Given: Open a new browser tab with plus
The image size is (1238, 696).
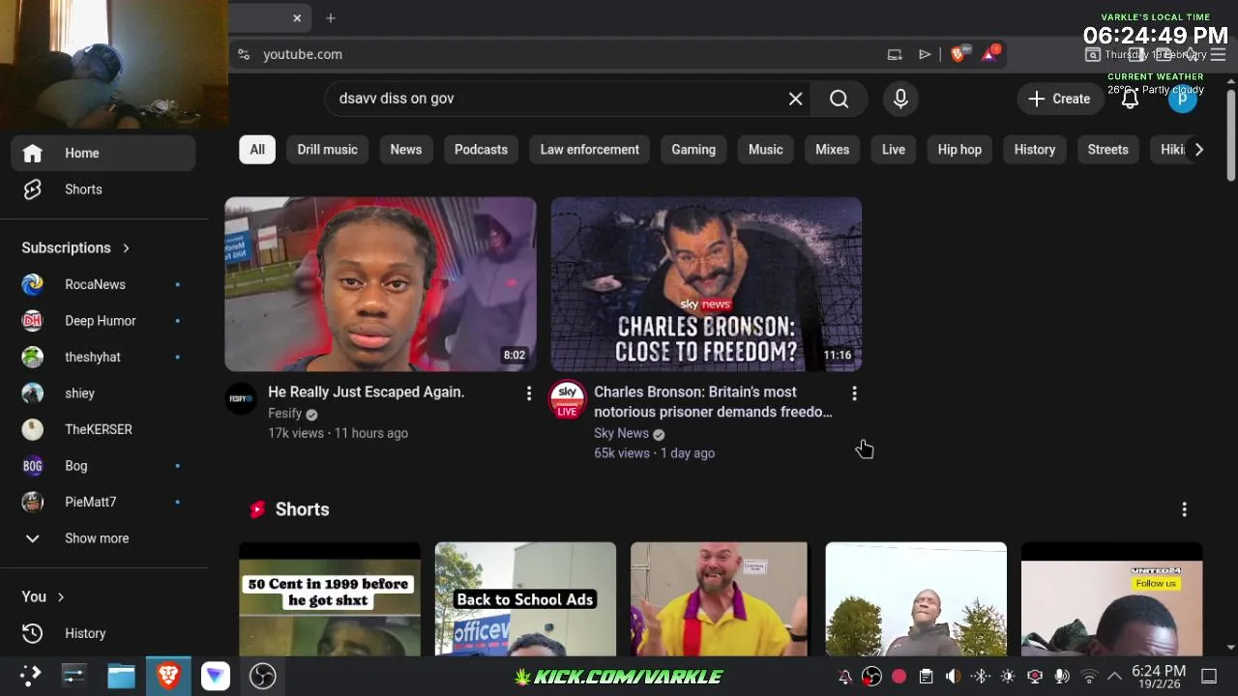Looking at the screenshot, I should [x=331, y=18].
